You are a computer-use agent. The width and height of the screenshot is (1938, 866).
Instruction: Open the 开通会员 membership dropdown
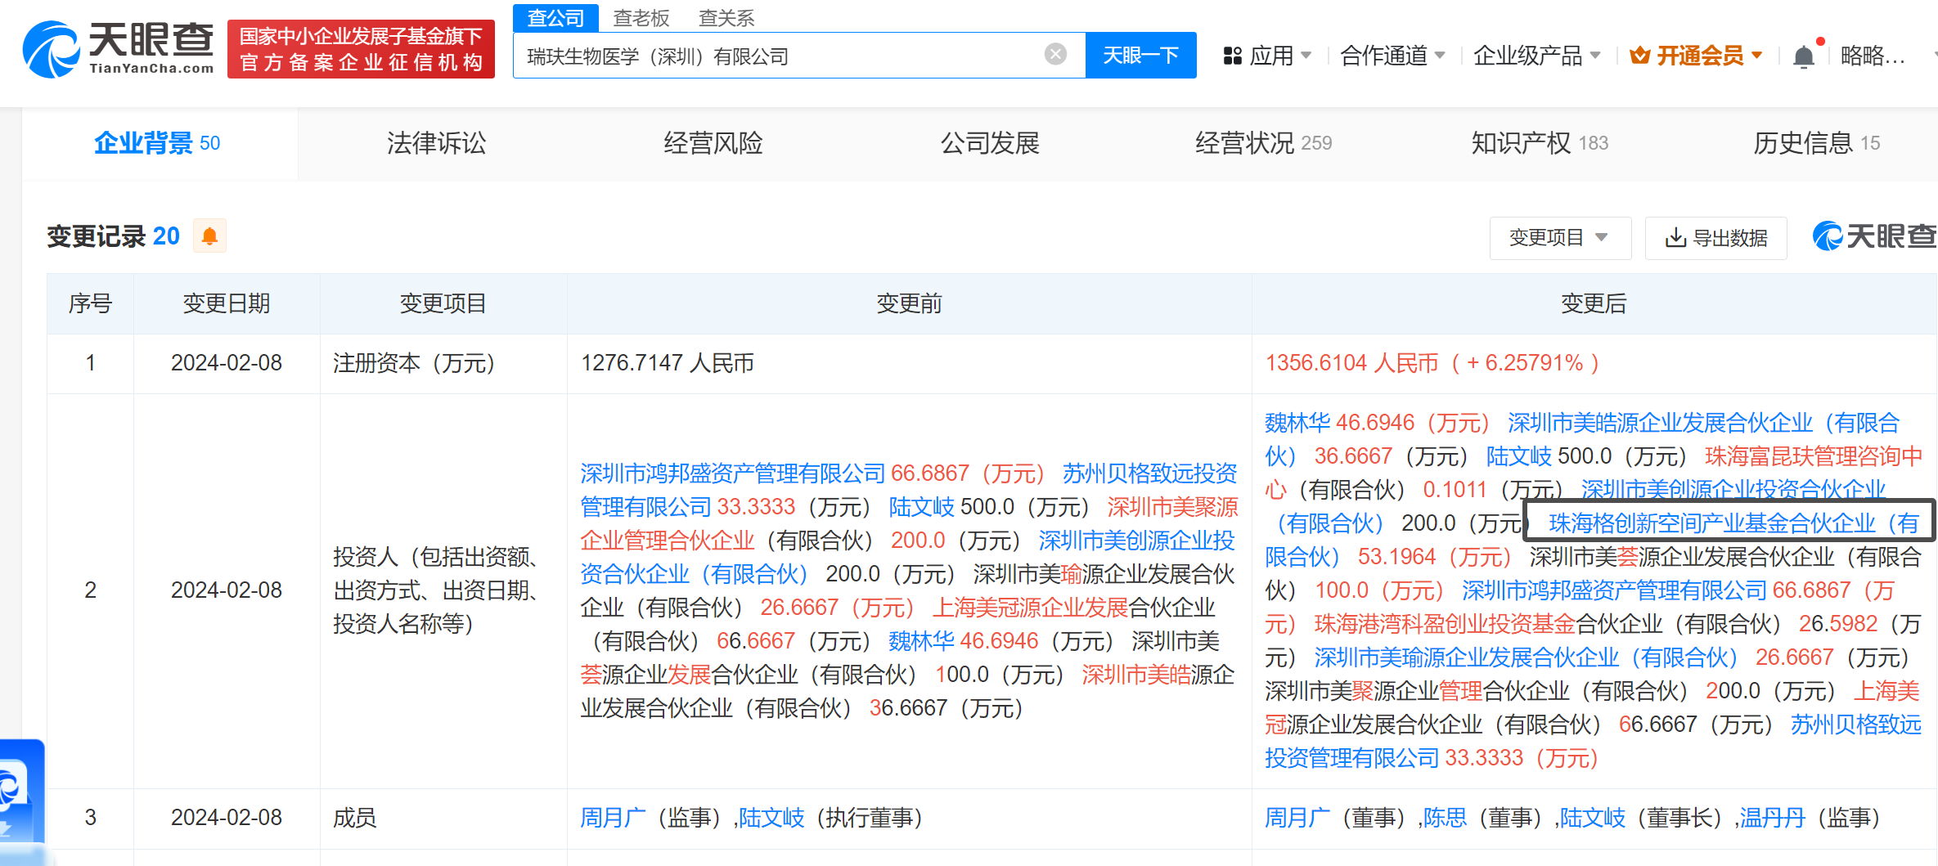pos(1695,56)
